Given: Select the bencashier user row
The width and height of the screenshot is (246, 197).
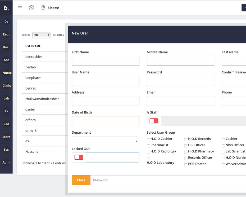Looking at the screenshot, I should pyautogui.click(x=45, y=56).
